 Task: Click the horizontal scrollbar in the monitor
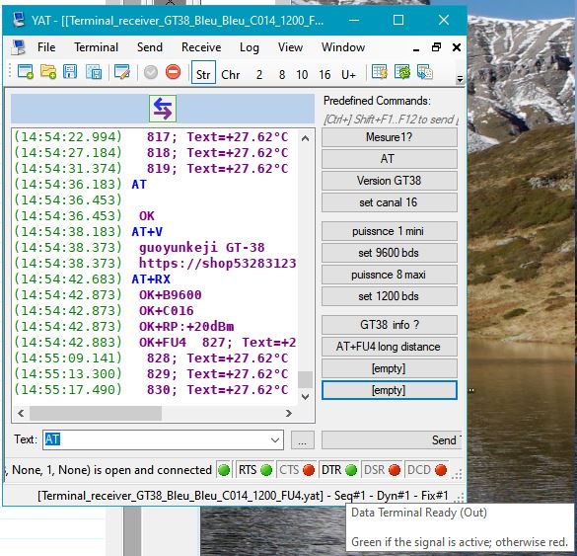(155, 414)
